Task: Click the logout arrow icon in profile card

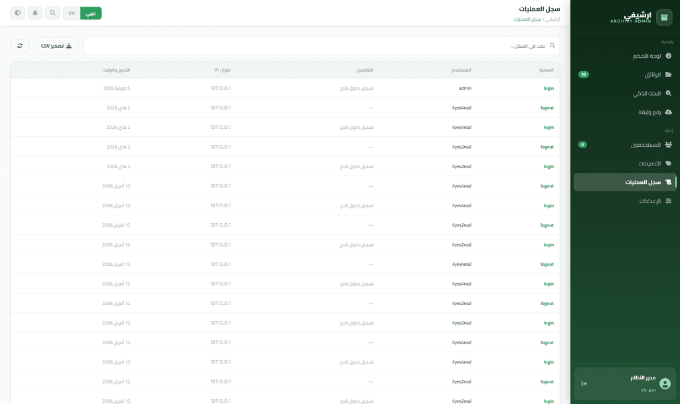Action: point(584,383)
